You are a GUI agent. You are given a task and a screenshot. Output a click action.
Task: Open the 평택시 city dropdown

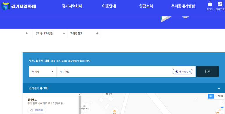click(43, 72)
